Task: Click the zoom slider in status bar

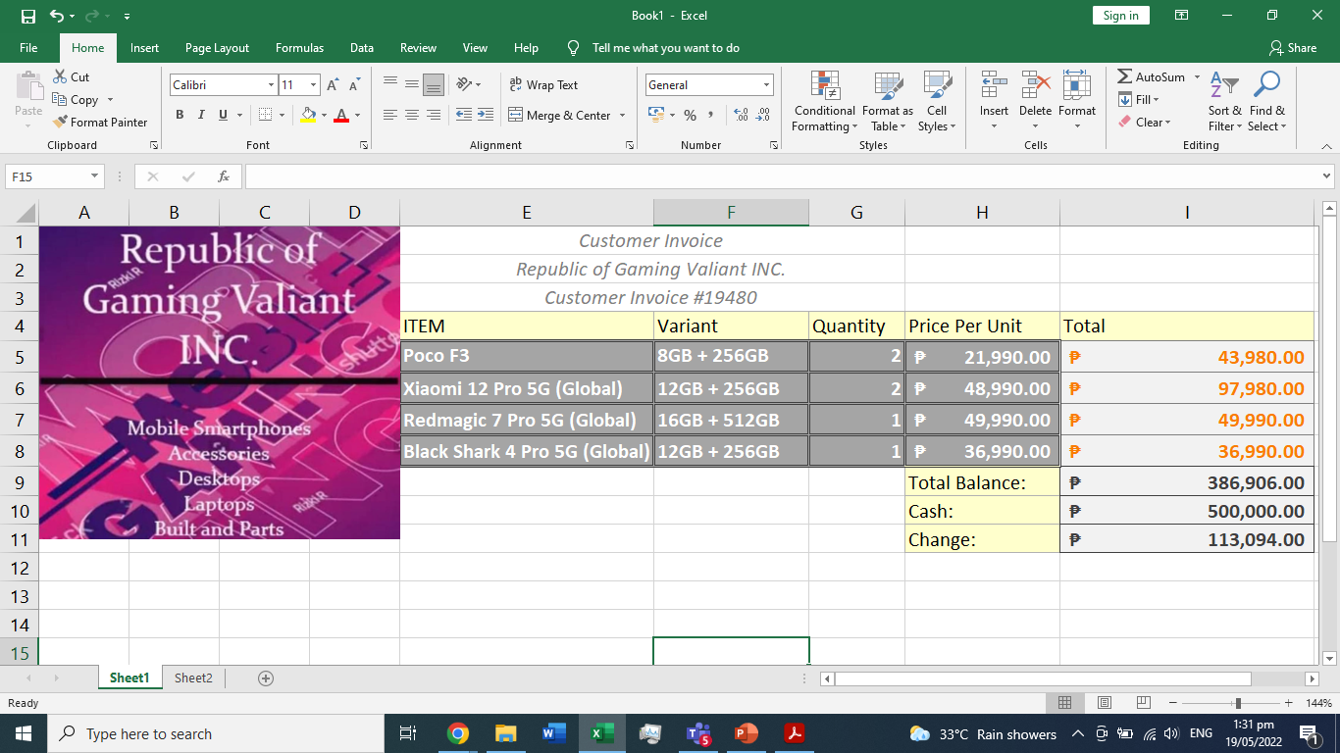Action: click(x=1238, y=703)
